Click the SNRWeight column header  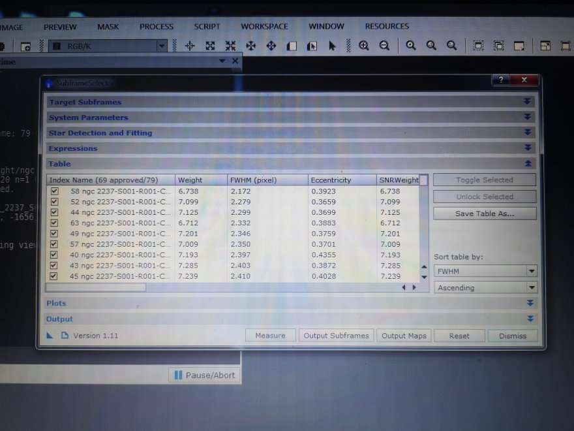tap(399, 180)
